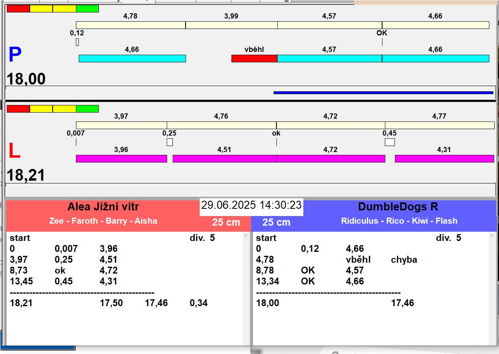Select the magenta 4,51 run bar
This screenshot has width=499, height=354.
tap(224, 159)
